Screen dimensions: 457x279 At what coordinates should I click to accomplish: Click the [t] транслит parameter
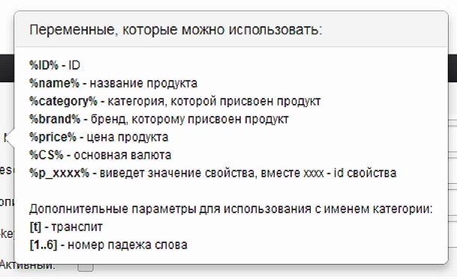coord(66,227)
